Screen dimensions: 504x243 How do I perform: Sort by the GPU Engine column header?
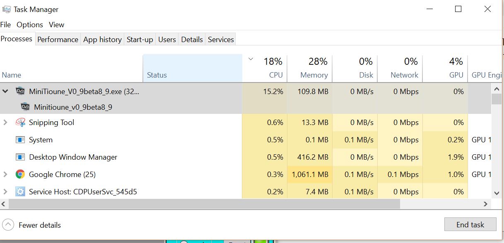pyautogui.click(x=486, y=68)
